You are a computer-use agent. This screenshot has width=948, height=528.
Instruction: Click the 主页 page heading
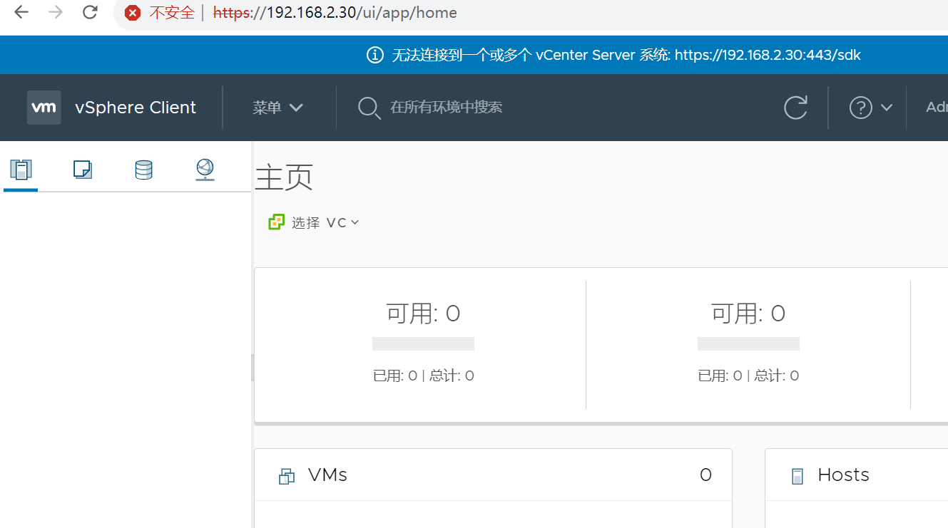point(284,177)
